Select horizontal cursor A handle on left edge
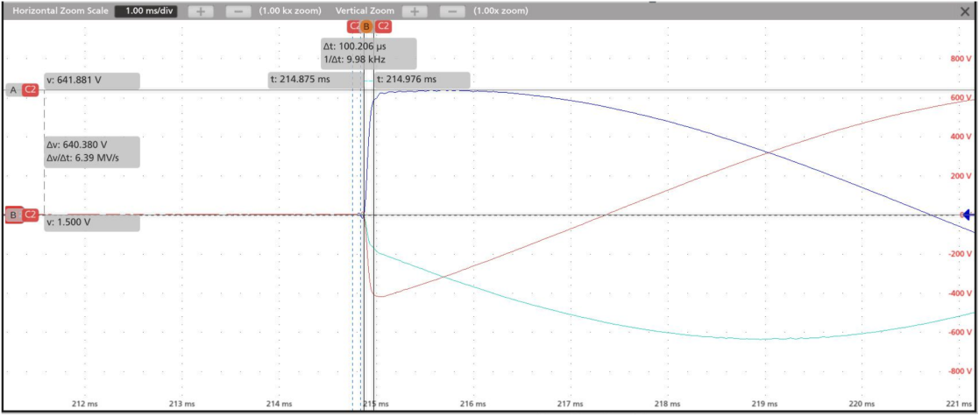Image resolution: width=979 pixels, height=416 pixels. coord(12,89)
